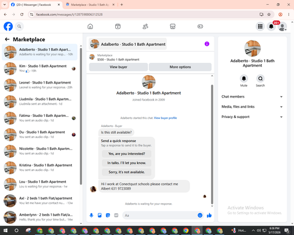Click the View buyer button

118,67
